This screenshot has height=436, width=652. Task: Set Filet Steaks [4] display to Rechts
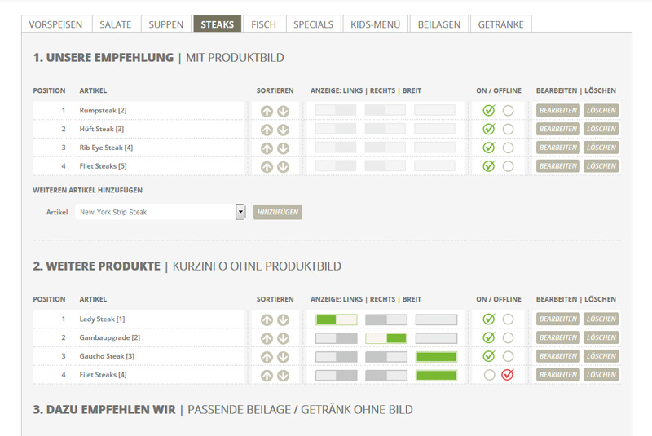[x=386, y=376]
